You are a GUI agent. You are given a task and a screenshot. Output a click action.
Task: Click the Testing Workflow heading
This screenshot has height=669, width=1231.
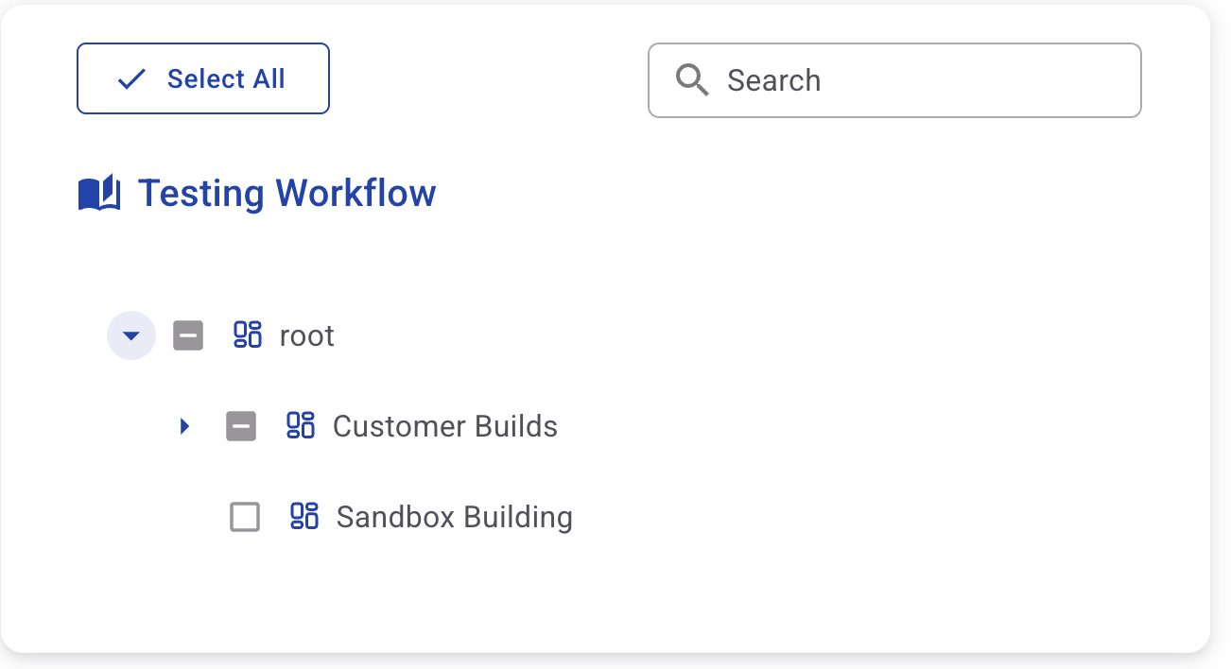point(286,194)
